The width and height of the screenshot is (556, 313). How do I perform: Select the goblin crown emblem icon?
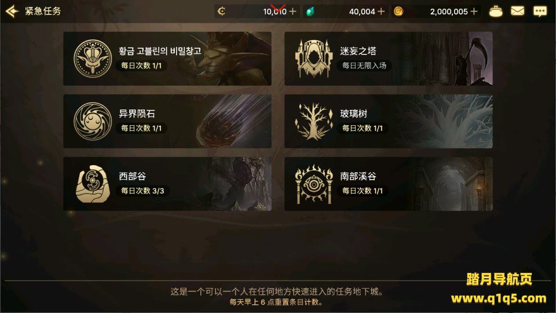tap(93, 58)
